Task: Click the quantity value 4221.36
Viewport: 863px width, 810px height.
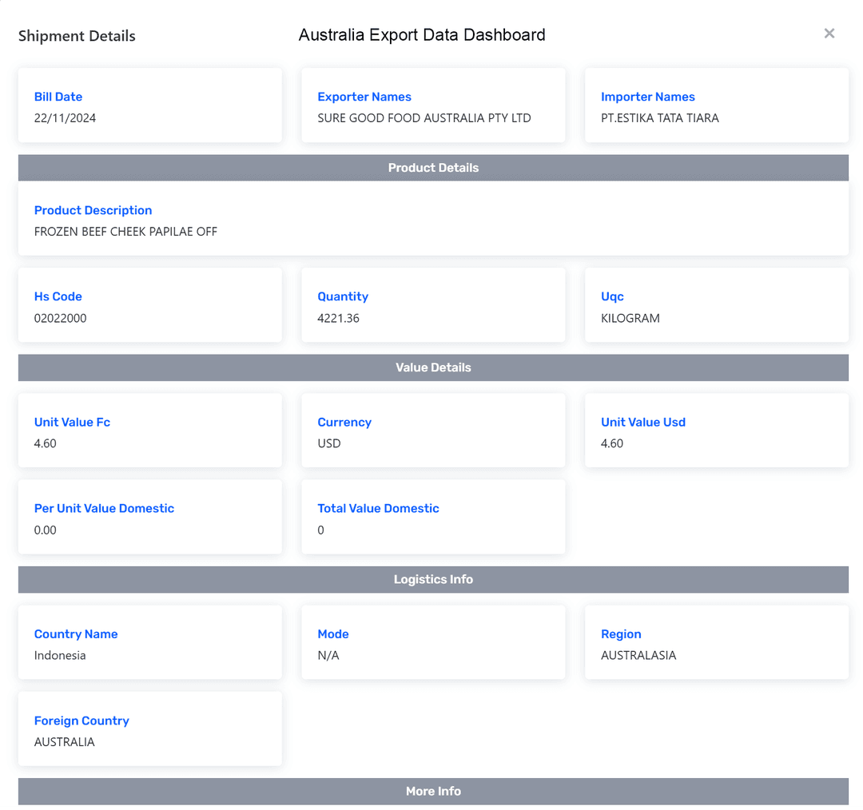Action: 338,318
